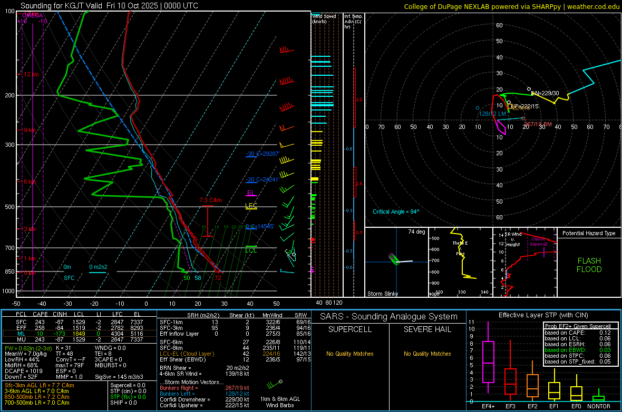This screenshot has height=412, width=622.
Task: Click the 700-500mb LR = 7.0 C/km text
Action: tap(37, 403)
